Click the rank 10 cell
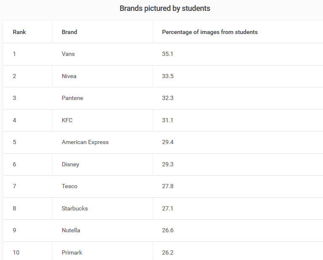This screenshot has width=323, height=260. click(x=16, y=252)
